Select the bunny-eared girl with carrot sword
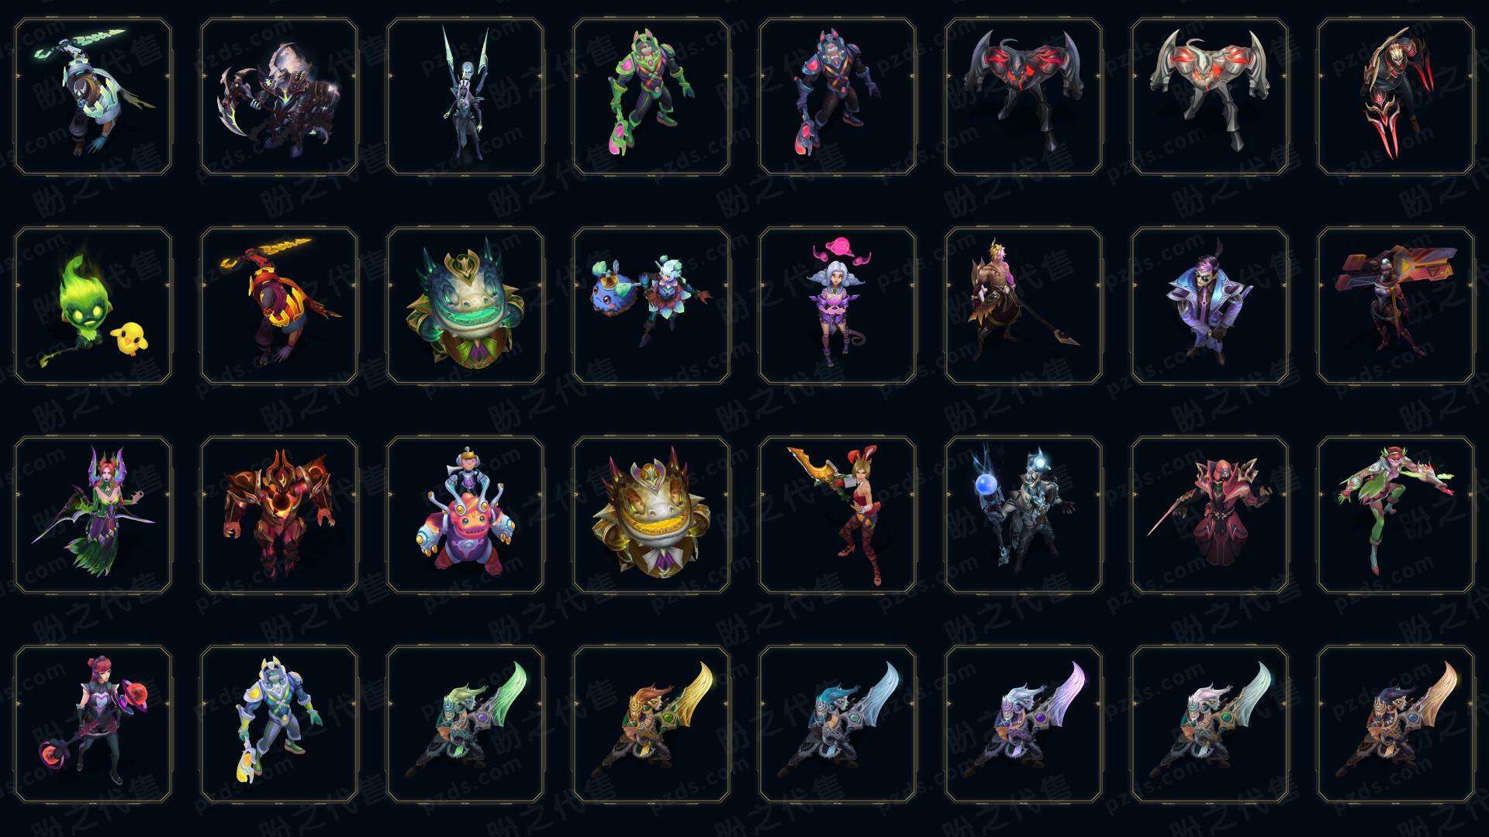Image resolution: width=1489 pixels, height=837 pixels. tap(838, 515)
